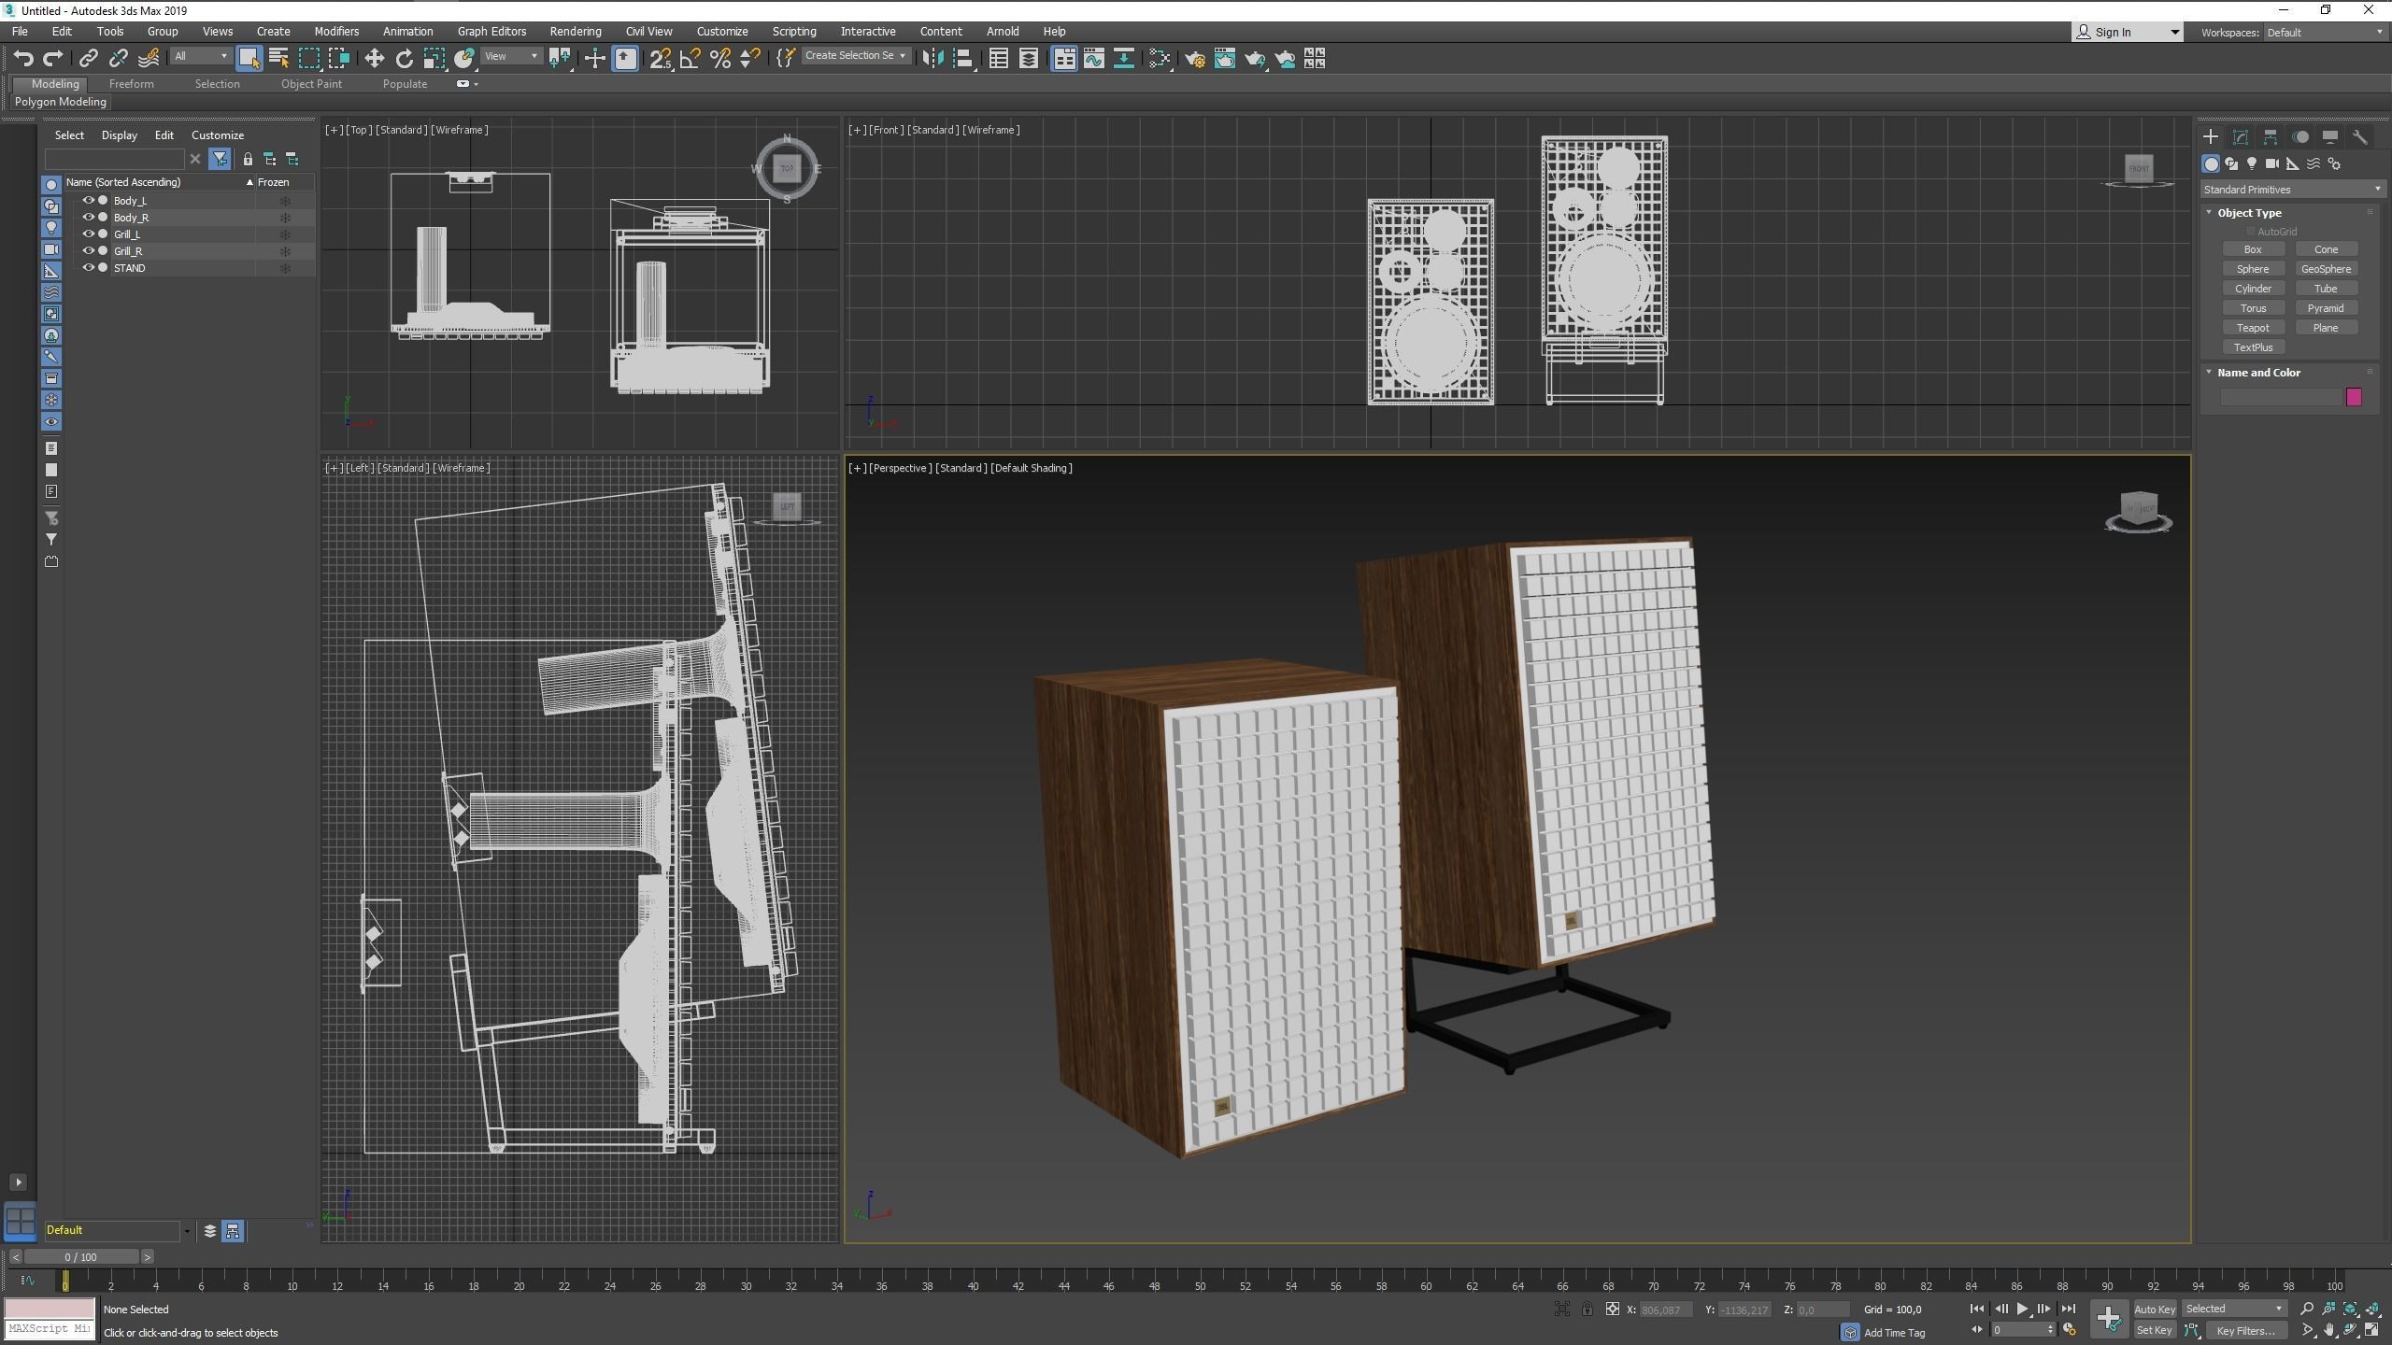
Task: Click the Time Configuration icon
Action: (x=2070, y=1330)
